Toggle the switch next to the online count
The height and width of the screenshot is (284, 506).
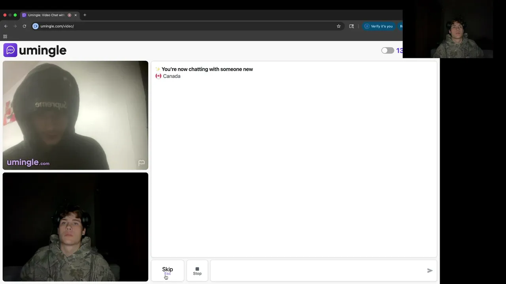[x=387, y=50]
